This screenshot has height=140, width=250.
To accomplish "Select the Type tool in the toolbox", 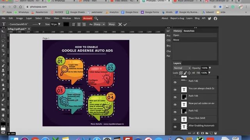I will pyautogui.click(x=3, y=95).
